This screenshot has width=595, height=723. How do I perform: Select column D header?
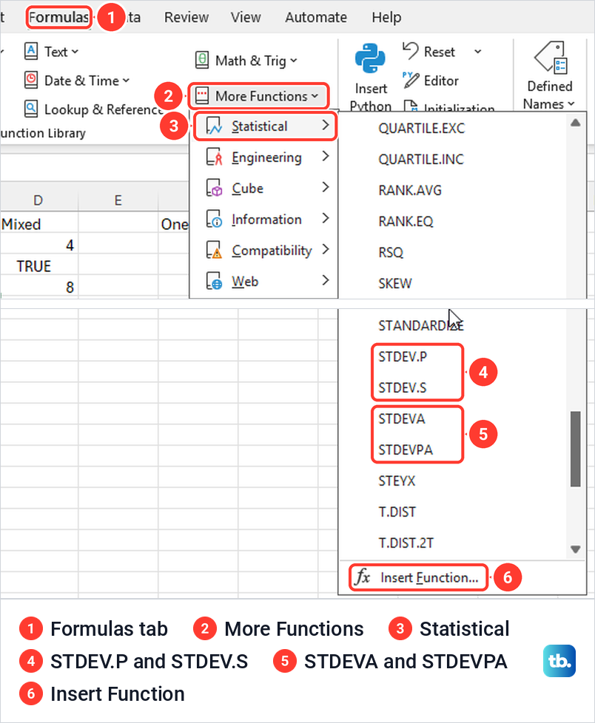pos(38,200)
